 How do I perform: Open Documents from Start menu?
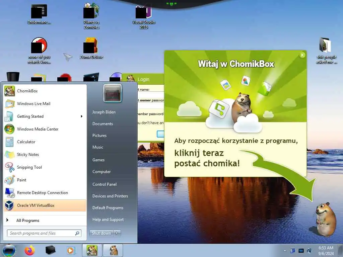[102, 124]
